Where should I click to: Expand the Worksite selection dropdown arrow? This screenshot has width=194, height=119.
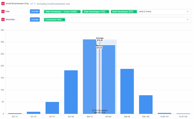(188, 20)
